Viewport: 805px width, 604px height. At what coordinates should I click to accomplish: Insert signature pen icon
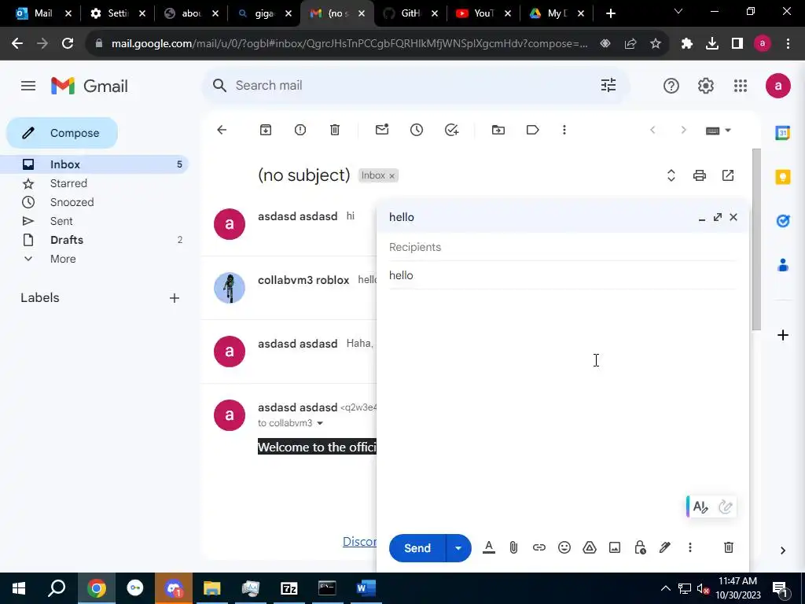(x=665, y=547)
